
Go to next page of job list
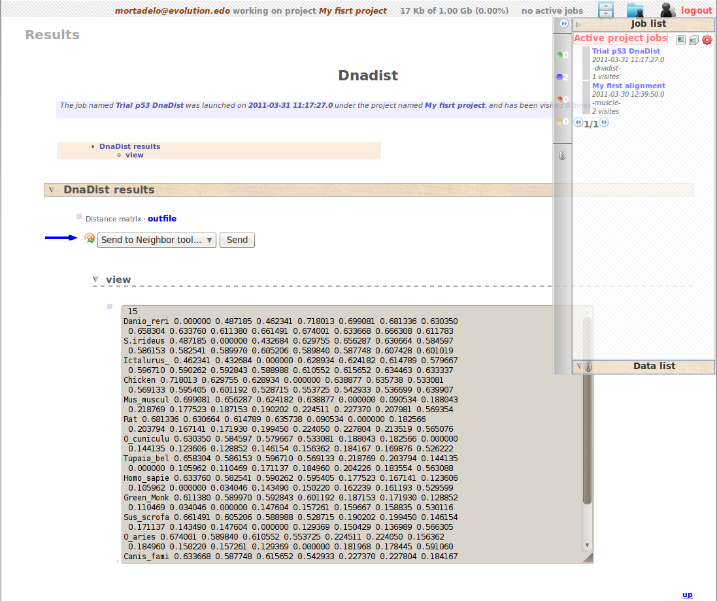click(604, 123)
